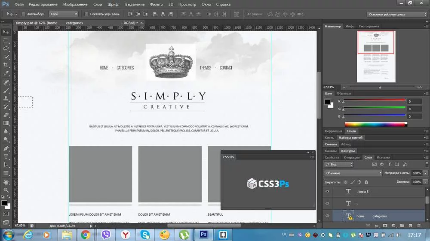Switch to the История tab
430x241 pixels.
383,157
